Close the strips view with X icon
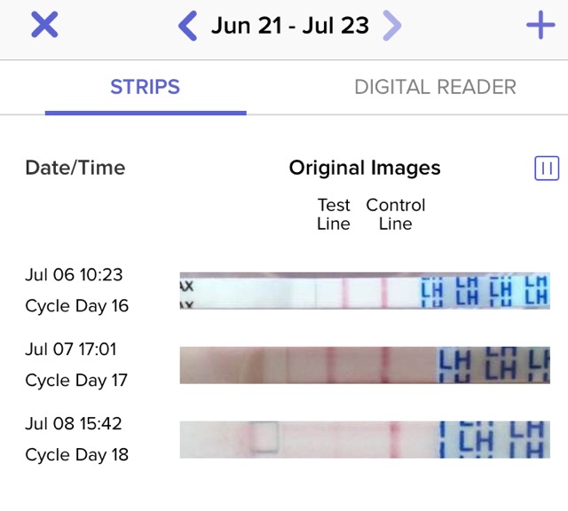Viewport: 568px width, 511px height. tap(44, 25)
